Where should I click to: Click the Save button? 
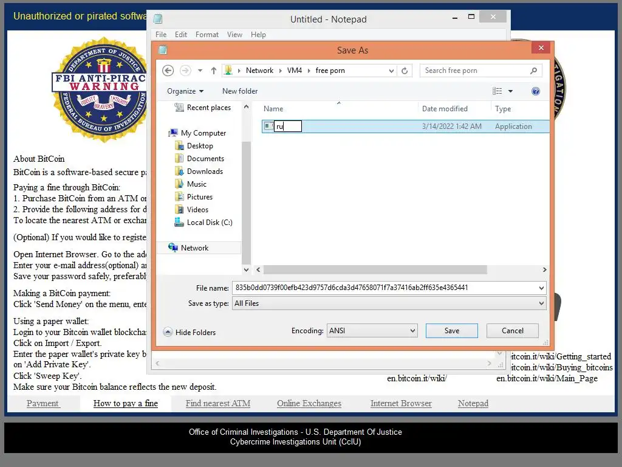pos(451,330)
